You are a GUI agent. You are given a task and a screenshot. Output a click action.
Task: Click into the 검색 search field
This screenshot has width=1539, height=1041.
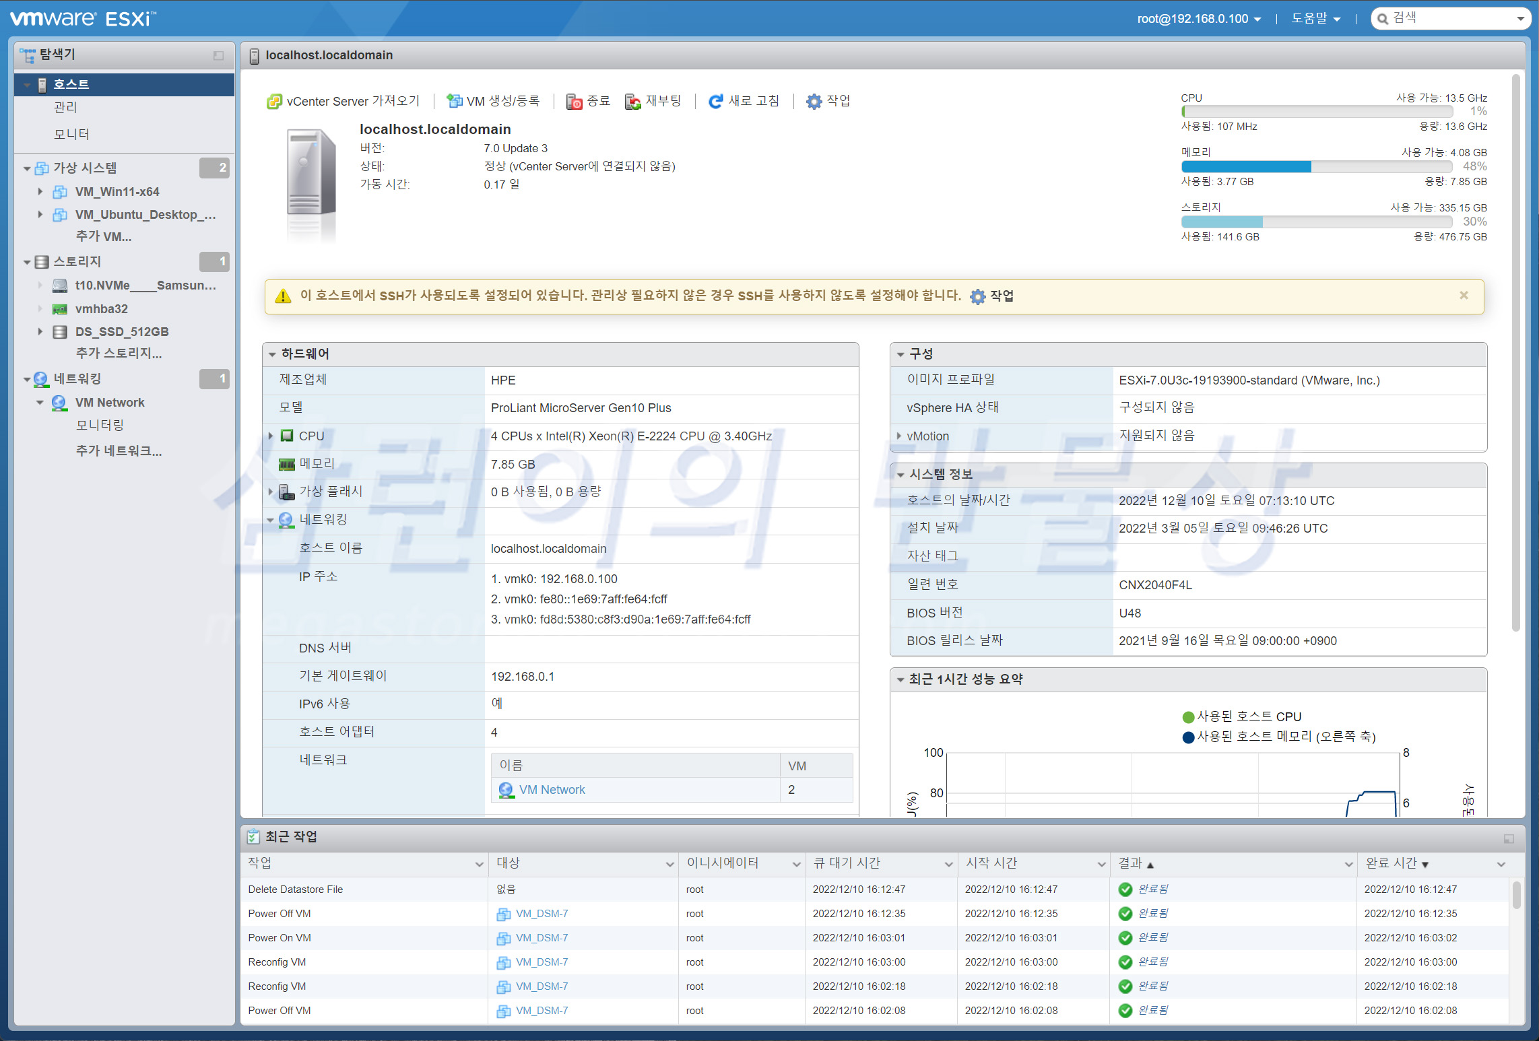click(x=1448, y=19)
